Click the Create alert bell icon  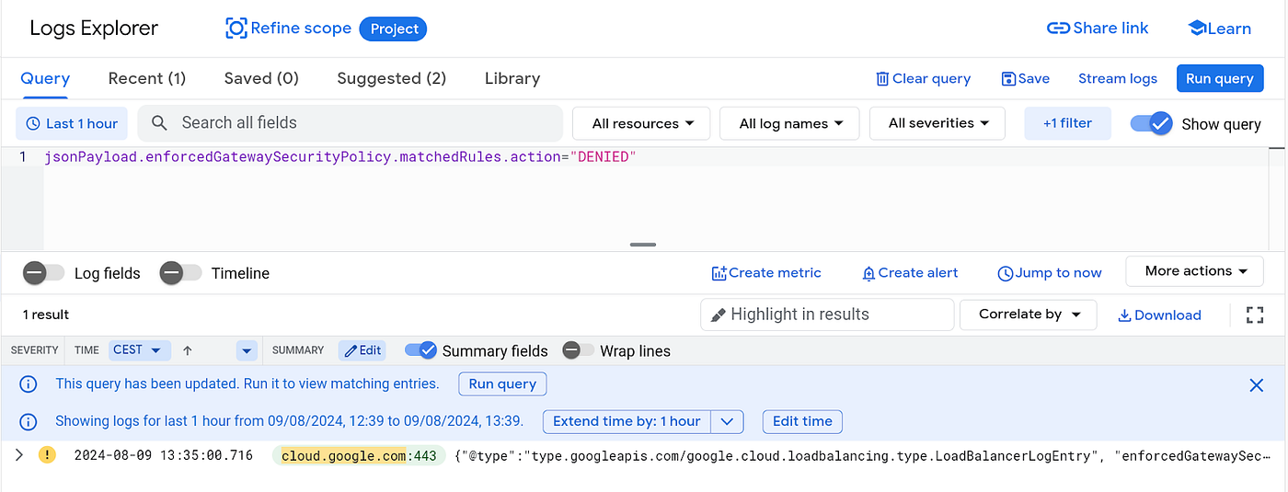click(868, 273)
